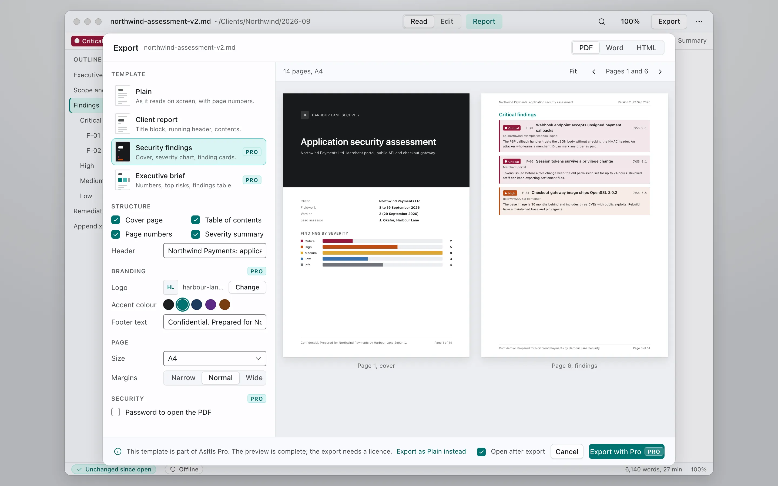Pick the black accent colour swatch
The width and height of the screenshot is (778, 486).
169,305
